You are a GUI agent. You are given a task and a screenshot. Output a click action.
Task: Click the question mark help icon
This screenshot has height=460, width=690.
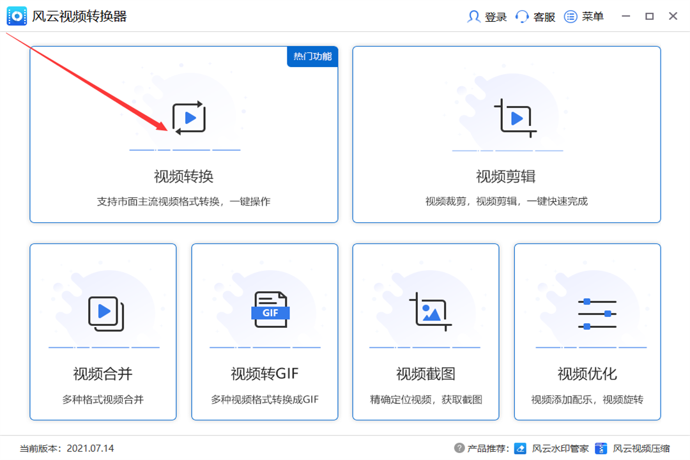pos(459,448)
